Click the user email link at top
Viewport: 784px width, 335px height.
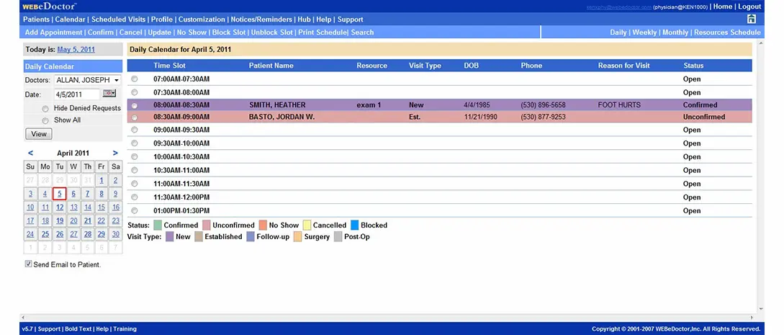tap(618, 7)
